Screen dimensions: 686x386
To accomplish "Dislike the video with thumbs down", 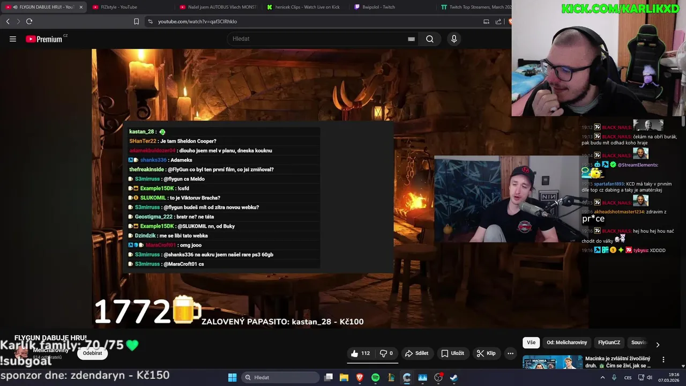I will tap(386, 353).
